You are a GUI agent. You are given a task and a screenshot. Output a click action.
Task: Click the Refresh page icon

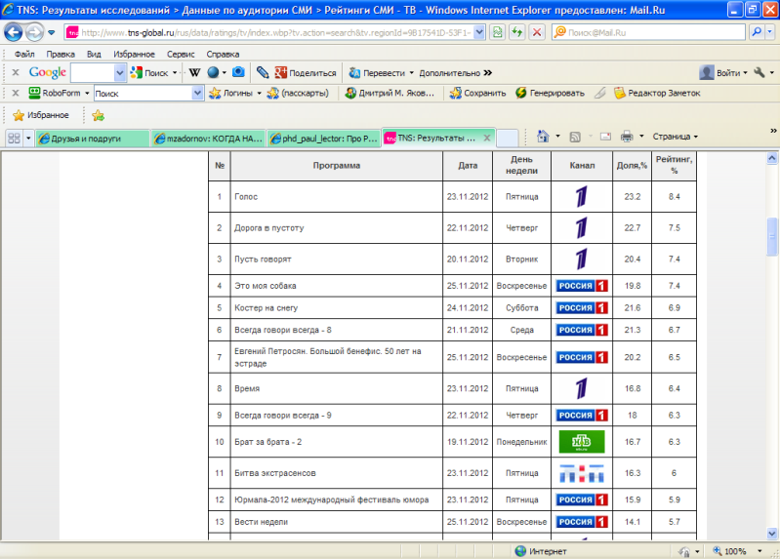point(517,33)
